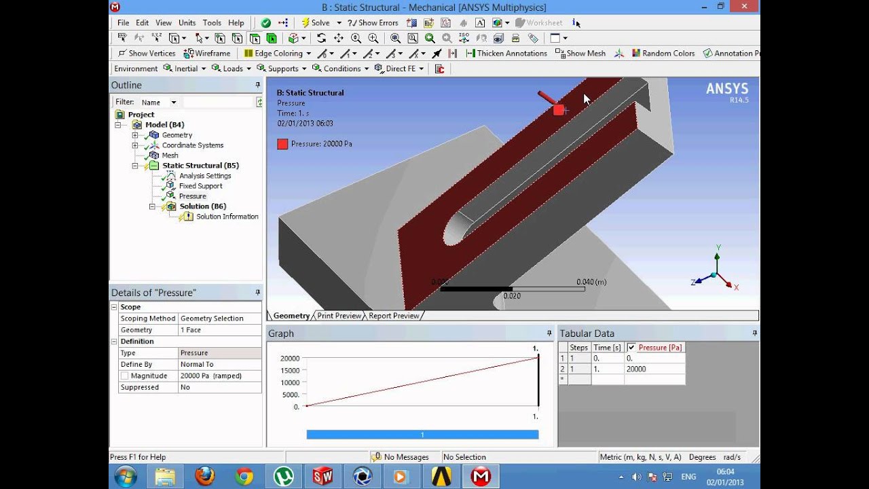Click the blue step 1 bar under graph
This screenshot has width=869, height=489.
pyautogui.click(x=422, y=435)
